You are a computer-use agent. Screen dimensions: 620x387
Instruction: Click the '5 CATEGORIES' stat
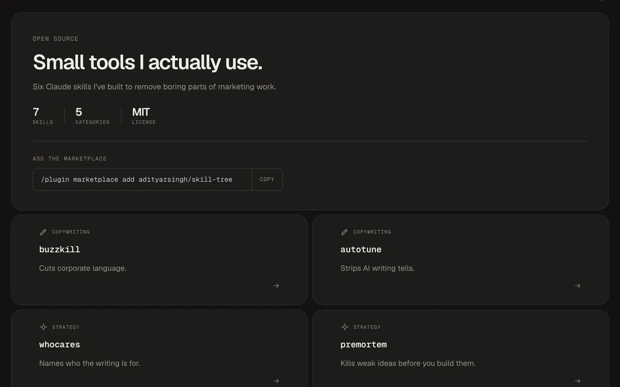tap(92, 116)
